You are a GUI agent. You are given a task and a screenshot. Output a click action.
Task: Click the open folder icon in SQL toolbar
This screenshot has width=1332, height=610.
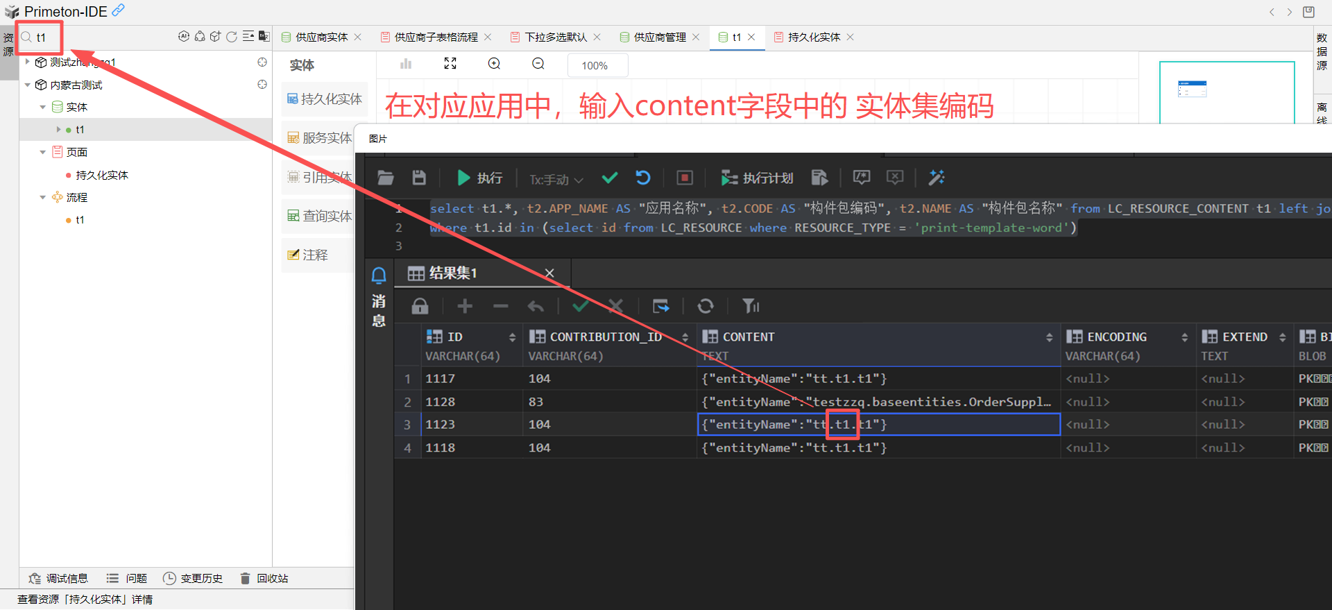pos(386,178)
